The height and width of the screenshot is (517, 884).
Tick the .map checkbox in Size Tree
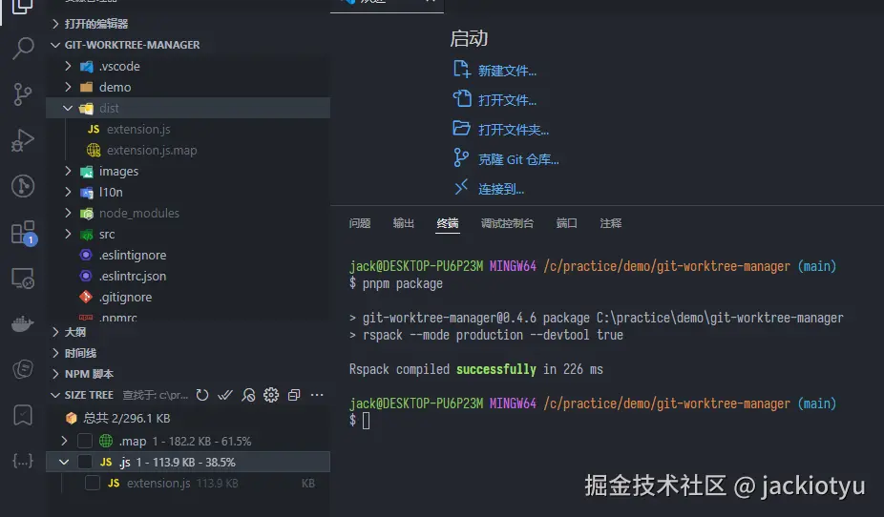tap(85, 441)
